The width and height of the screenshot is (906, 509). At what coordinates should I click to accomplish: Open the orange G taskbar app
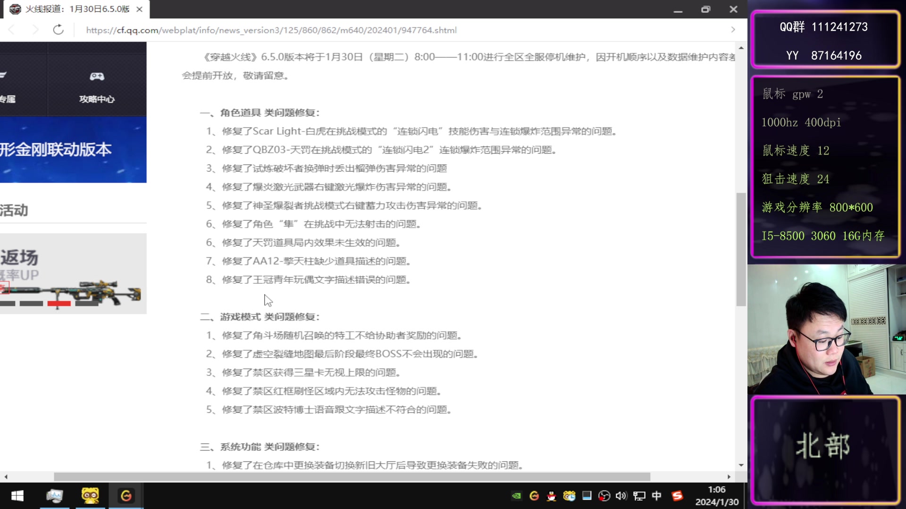(126, 496)
